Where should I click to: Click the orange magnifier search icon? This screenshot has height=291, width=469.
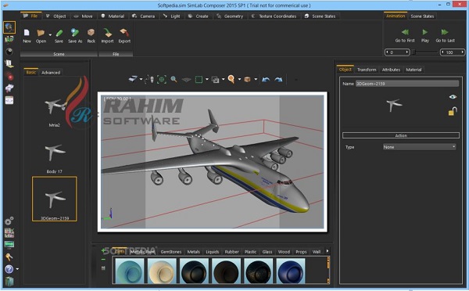231,79
